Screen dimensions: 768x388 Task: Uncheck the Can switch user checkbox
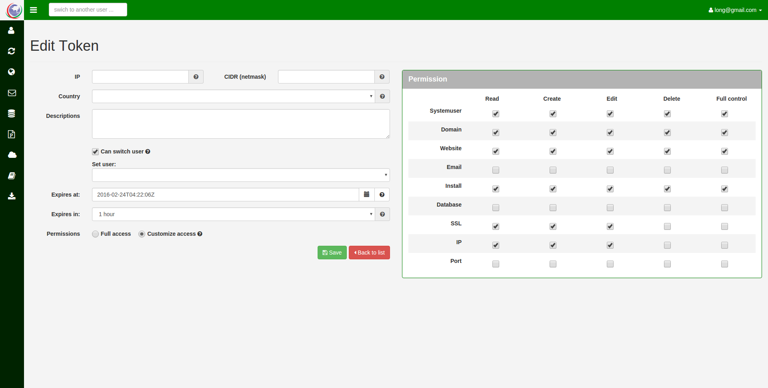point(95,152)
